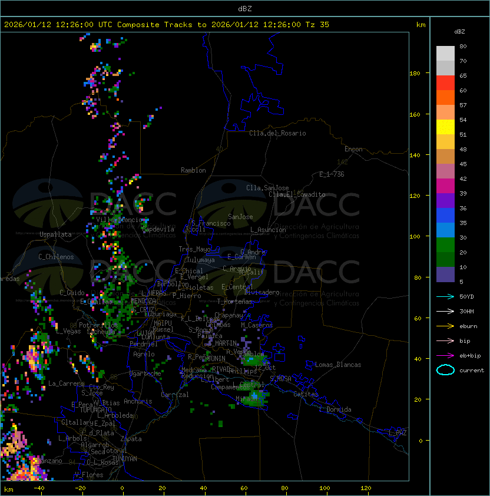
Task: Click the 'current' legend label
Action: tap(472, 371)
